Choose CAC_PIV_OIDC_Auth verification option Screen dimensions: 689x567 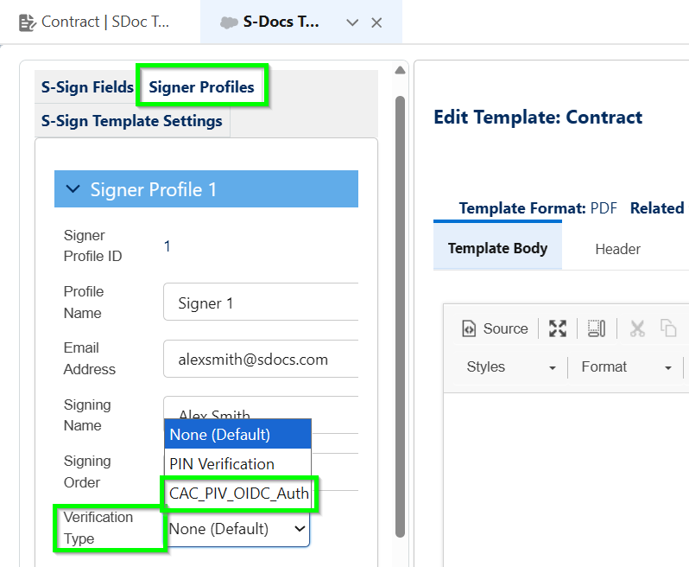239,494
